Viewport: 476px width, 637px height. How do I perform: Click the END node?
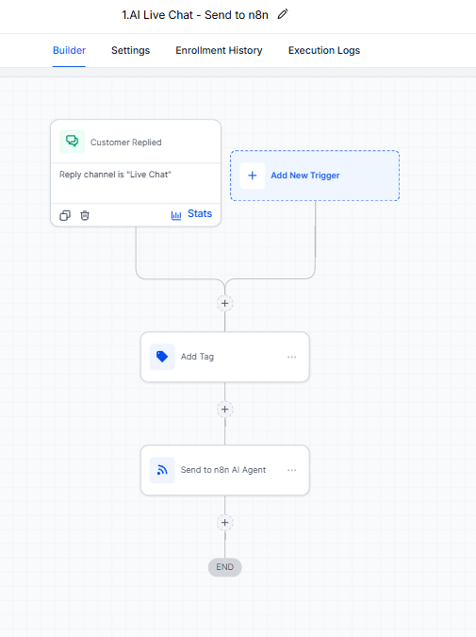point(225,567)
